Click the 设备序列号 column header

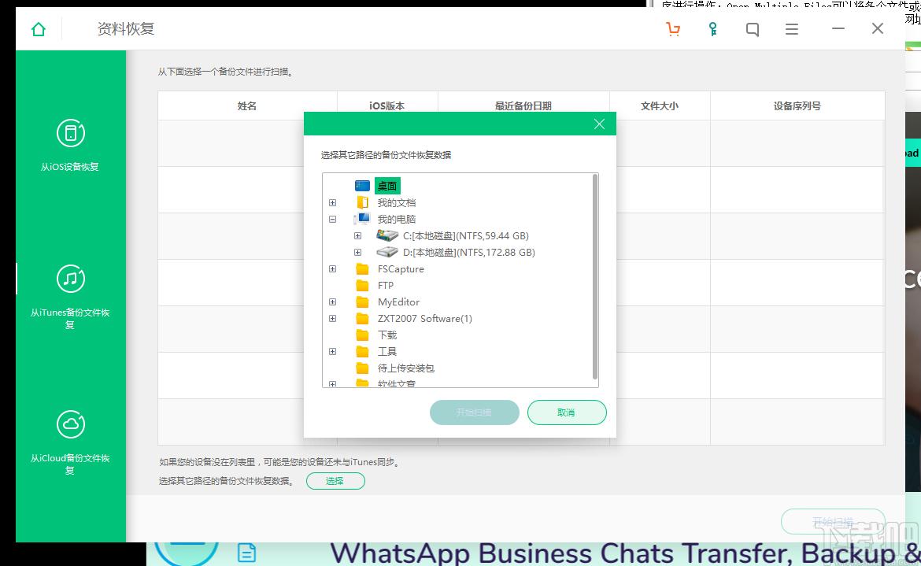pyautogui.click(x=797, y=105)
